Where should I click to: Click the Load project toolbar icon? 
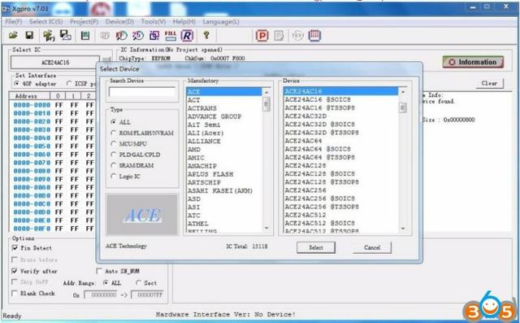click(49, 36)
